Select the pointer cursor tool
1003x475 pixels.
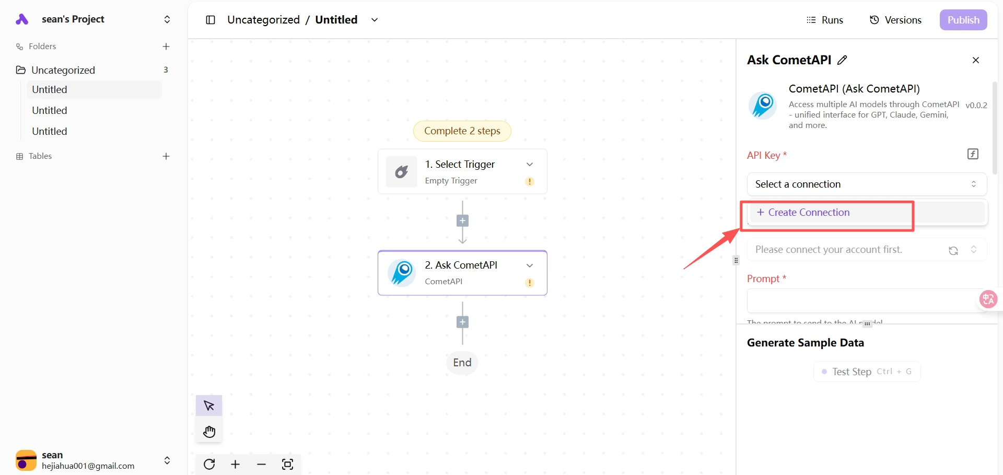[209, 406]
